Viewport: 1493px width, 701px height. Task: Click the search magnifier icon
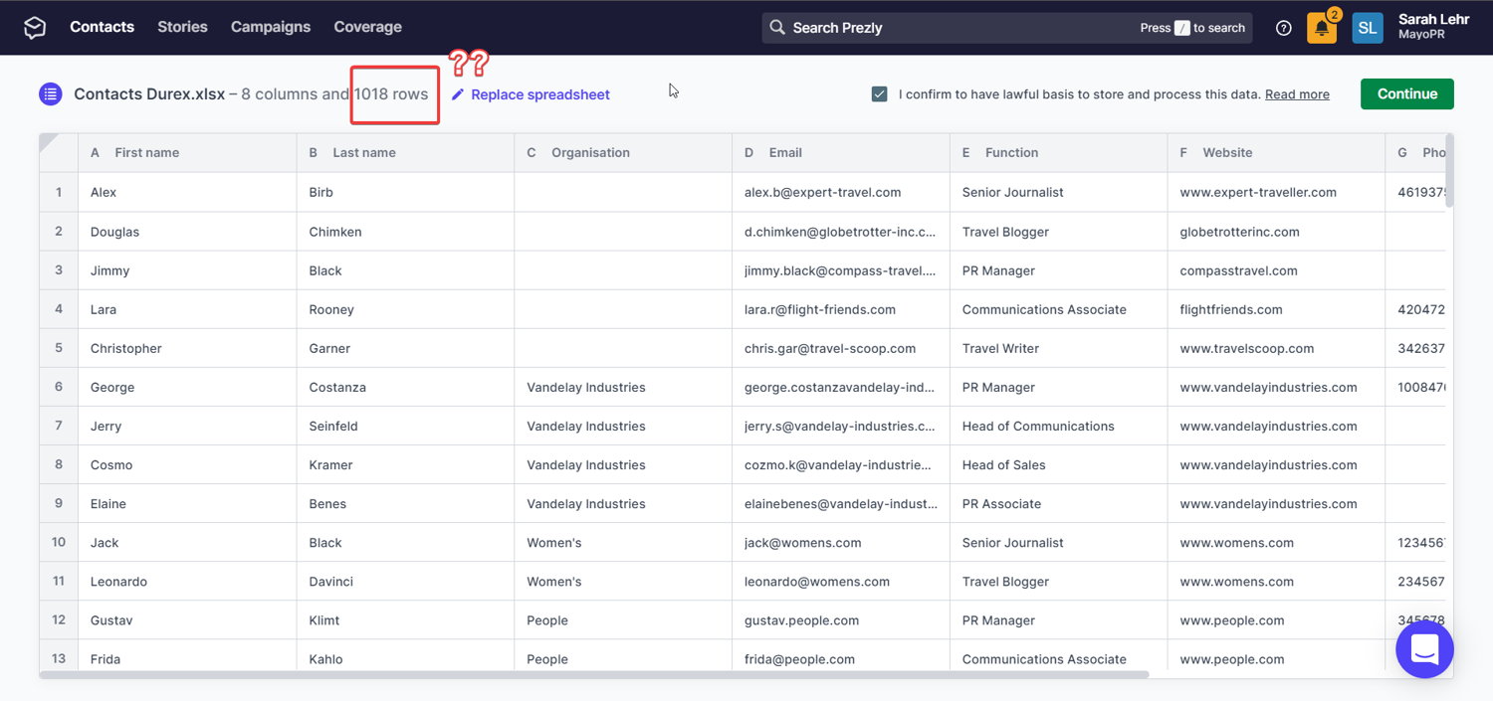click(x=777, y=28)
